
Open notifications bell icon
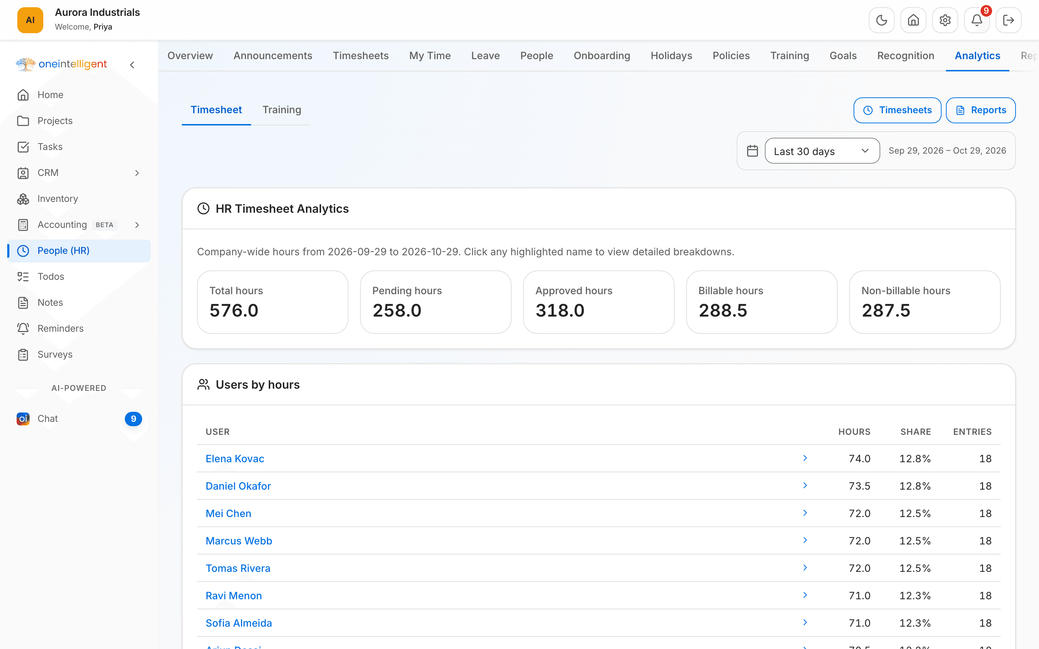[x=977, y=20]
